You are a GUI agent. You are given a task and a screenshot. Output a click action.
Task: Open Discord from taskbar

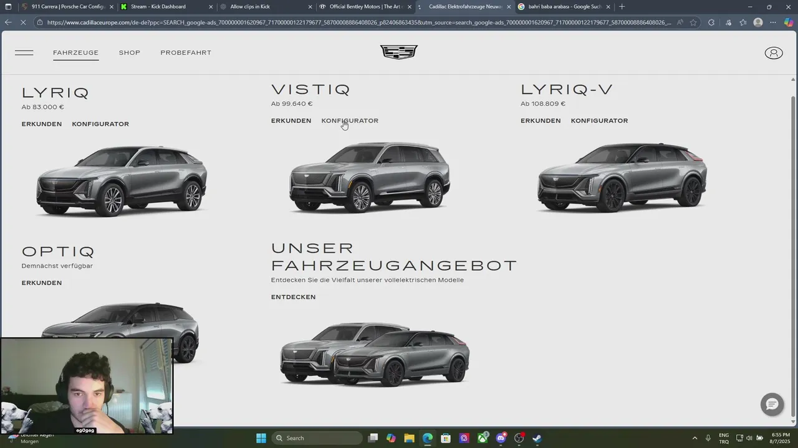pos(501,438)
